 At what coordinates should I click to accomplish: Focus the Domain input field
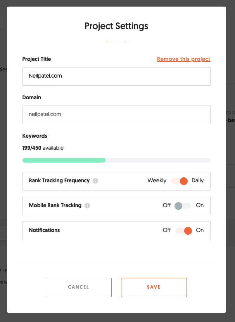point(116,114)
